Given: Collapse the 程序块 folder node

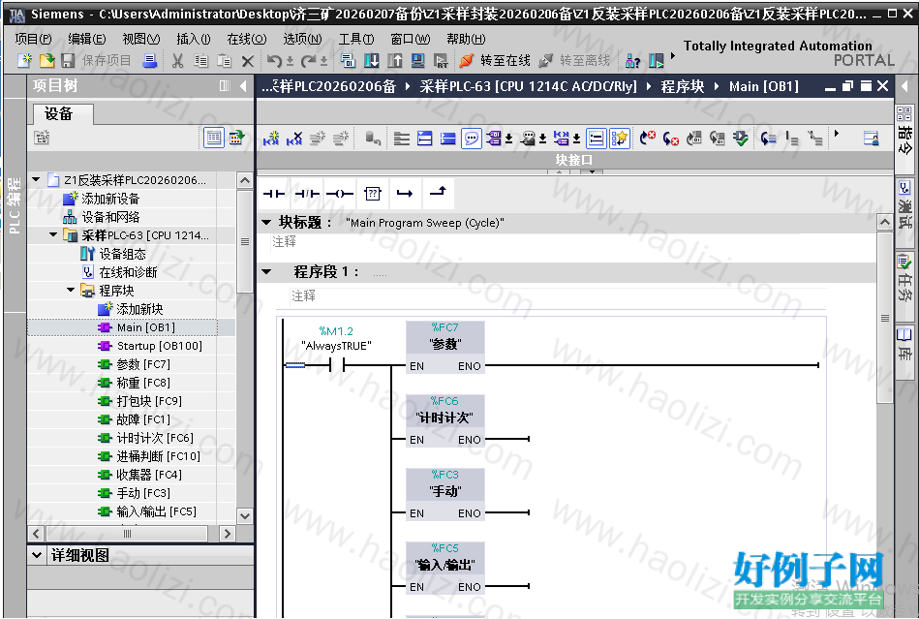Looking at the screenshot, I should [71, 291].
